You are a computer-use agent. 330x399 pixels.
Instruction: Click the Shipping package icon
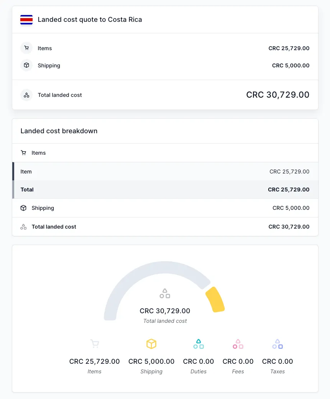click(26, 65)
